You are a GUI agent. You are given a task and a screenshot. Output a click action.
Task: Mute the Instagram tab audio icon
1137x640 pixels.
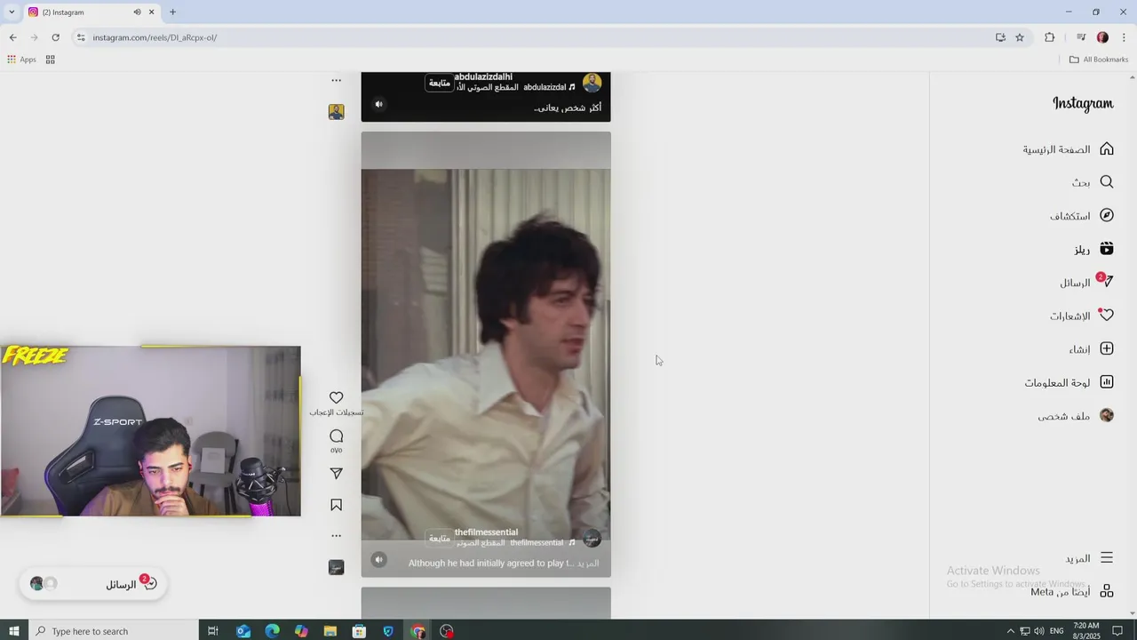[137, 12]
